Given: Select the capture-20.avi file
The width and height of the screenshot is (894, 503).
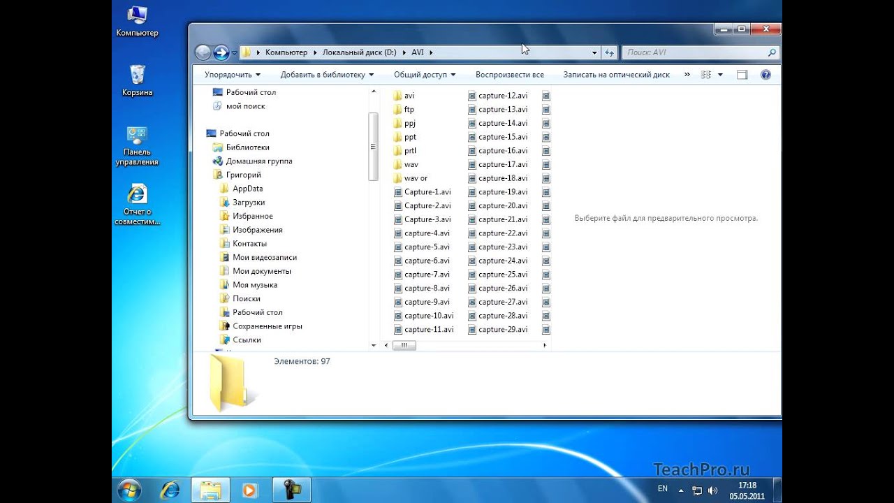Looking at the screenshot, I should (498, 206).
